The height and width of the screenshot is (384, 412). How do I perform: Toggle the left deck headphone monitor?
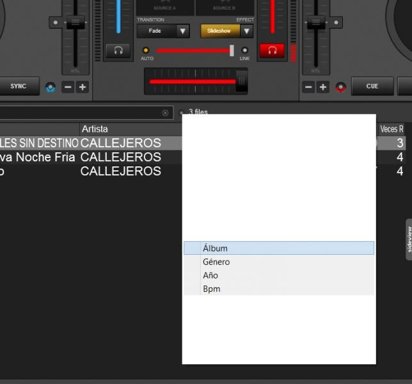118,51
